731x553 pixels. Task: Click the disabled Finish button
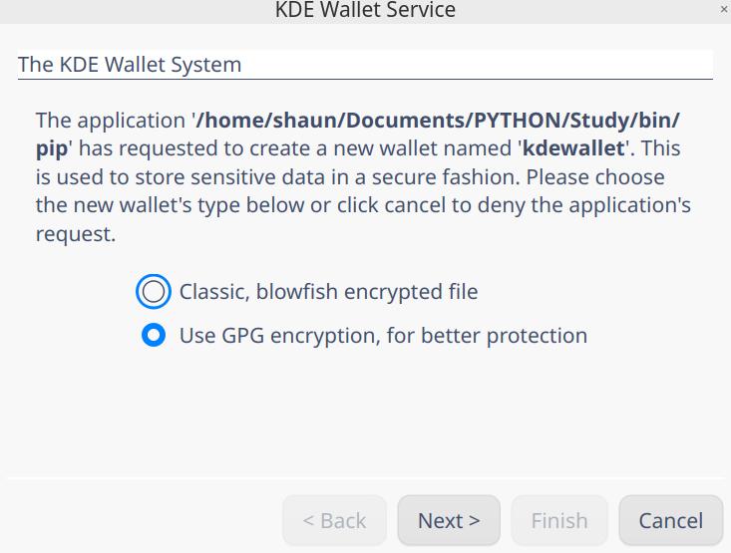[558, 520]
